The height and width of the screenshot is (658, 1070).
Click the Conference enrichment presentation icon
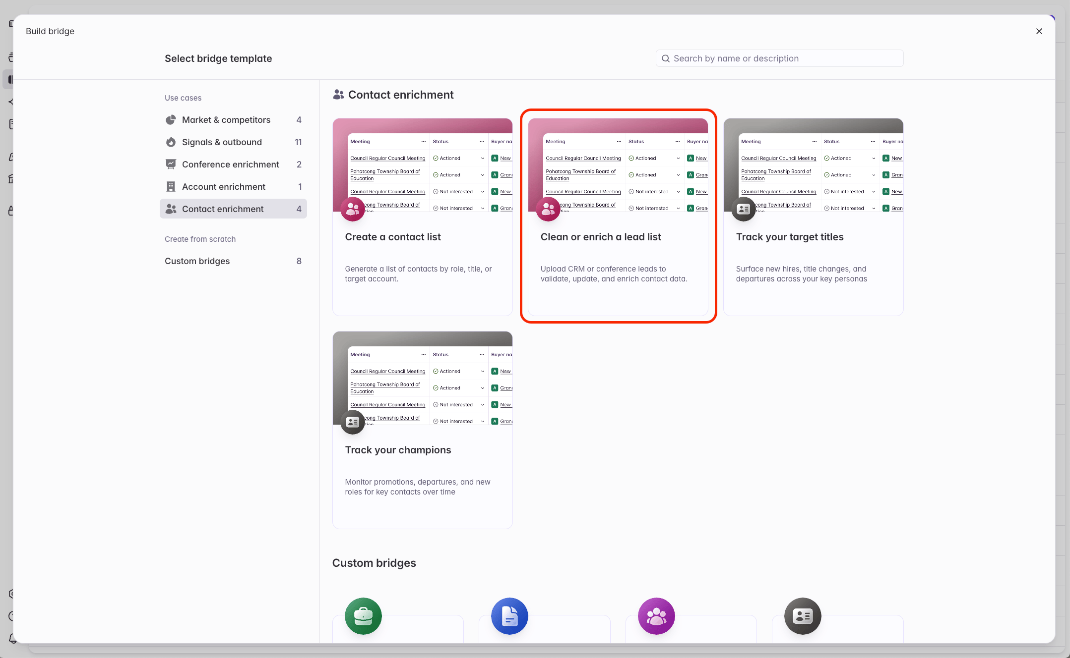tap(171, 164)
